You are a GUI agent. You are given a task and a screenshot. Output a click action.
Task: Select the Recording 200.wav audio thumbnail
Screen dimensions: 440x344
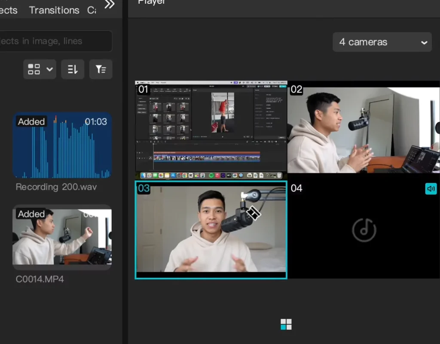[x=62, y=145]
